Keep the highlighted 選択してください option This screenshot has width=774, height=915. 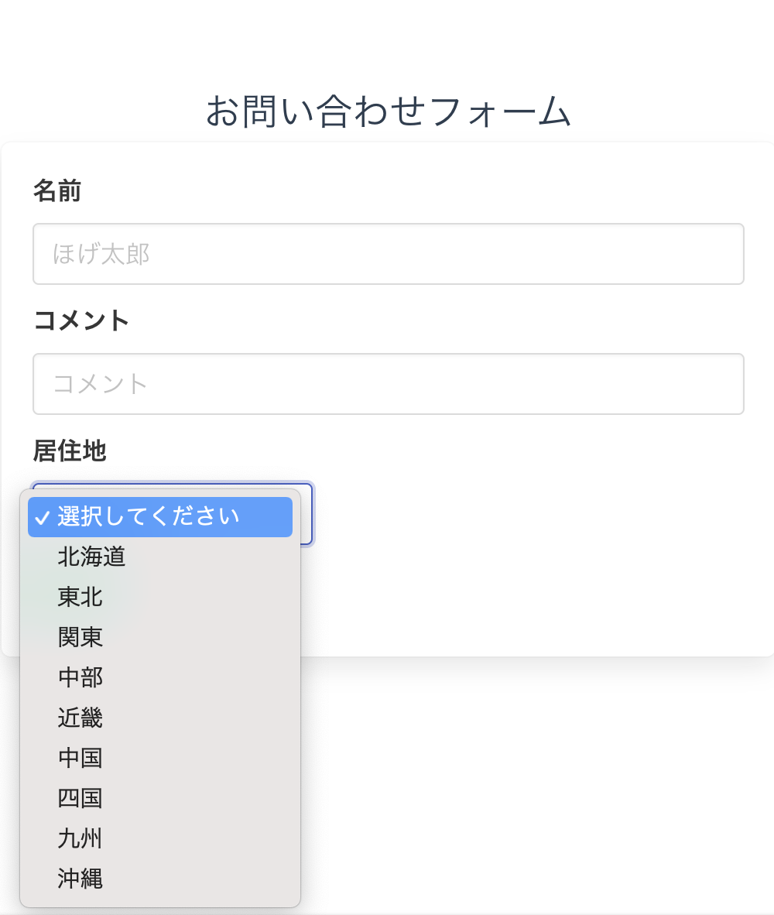tap(149, 516)
